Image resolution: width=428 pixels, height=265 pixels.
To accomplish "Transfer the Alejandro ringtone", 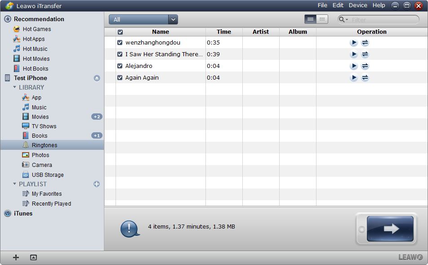I will click(x=365, y=66).
